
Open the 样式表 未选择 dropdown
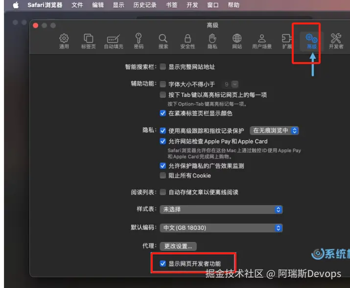pyautogui.click(x=221, y=209)
